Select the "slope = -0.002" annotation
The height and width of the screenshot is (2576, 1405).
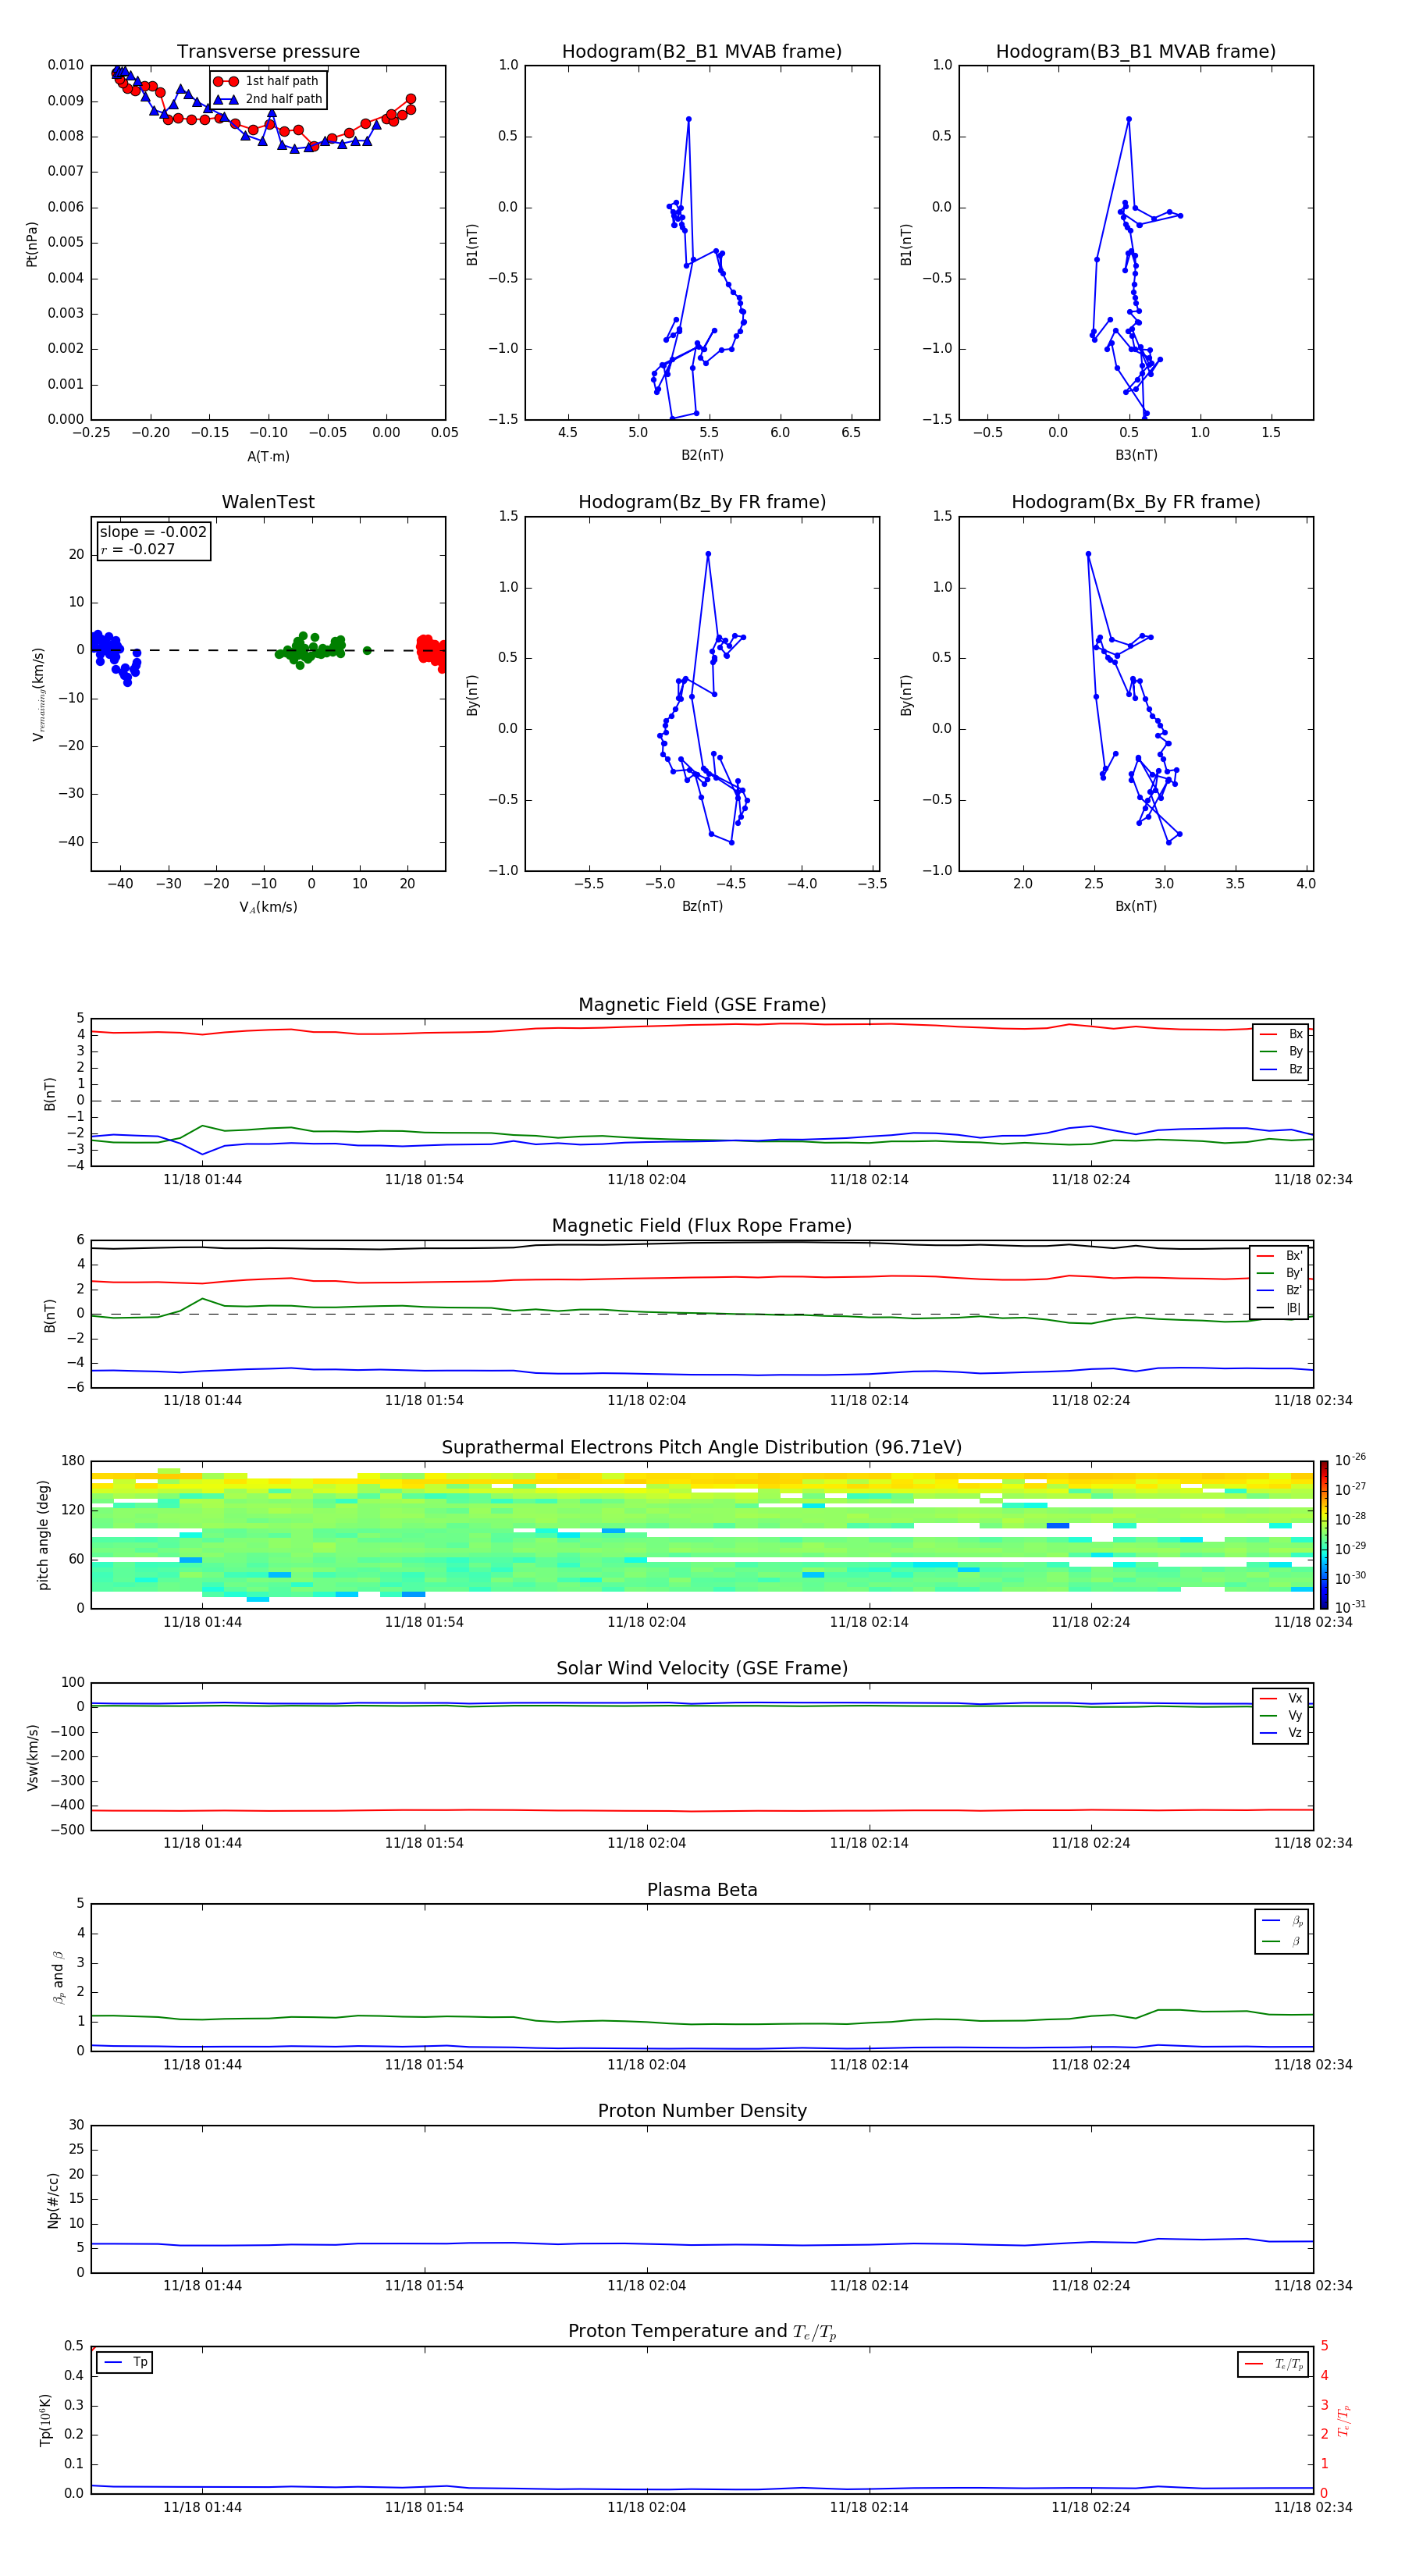coord(153,532)
